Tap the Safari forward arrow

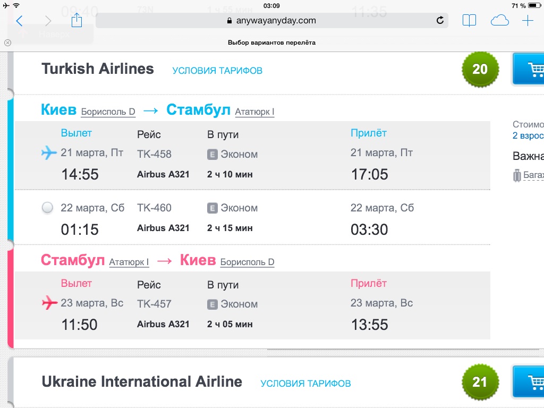[x=48, y=21]
